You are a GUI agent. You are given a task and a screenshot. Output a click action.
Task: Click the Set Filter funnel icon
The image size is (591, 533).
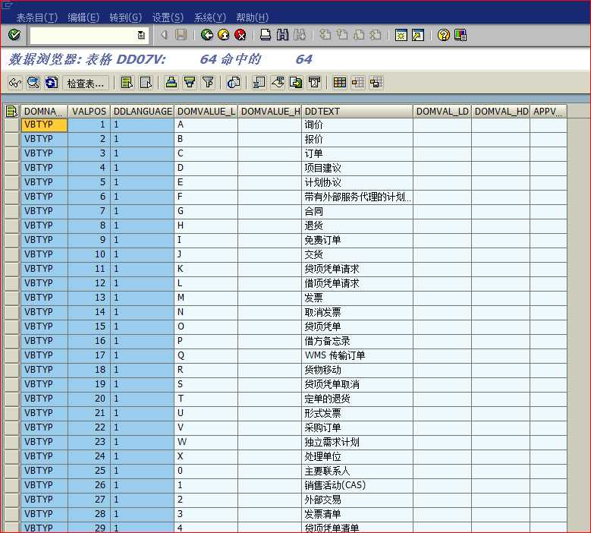pyautogui.click(x=208, y=83)
